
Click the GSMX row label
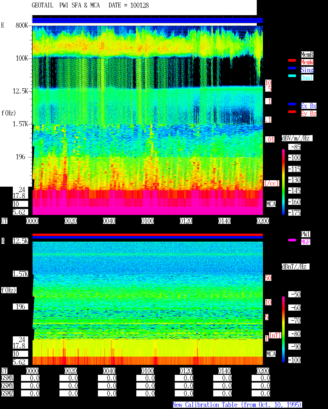(7, 378)
